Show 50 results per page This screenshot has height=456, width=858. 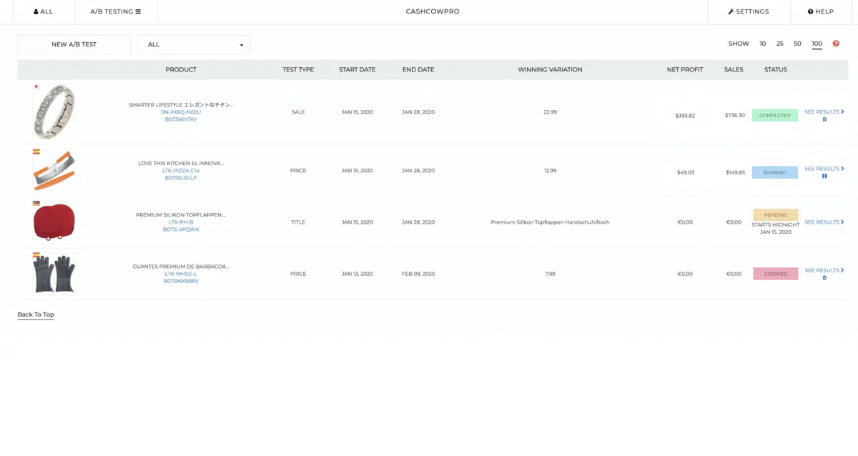click(x=797, y=44)
